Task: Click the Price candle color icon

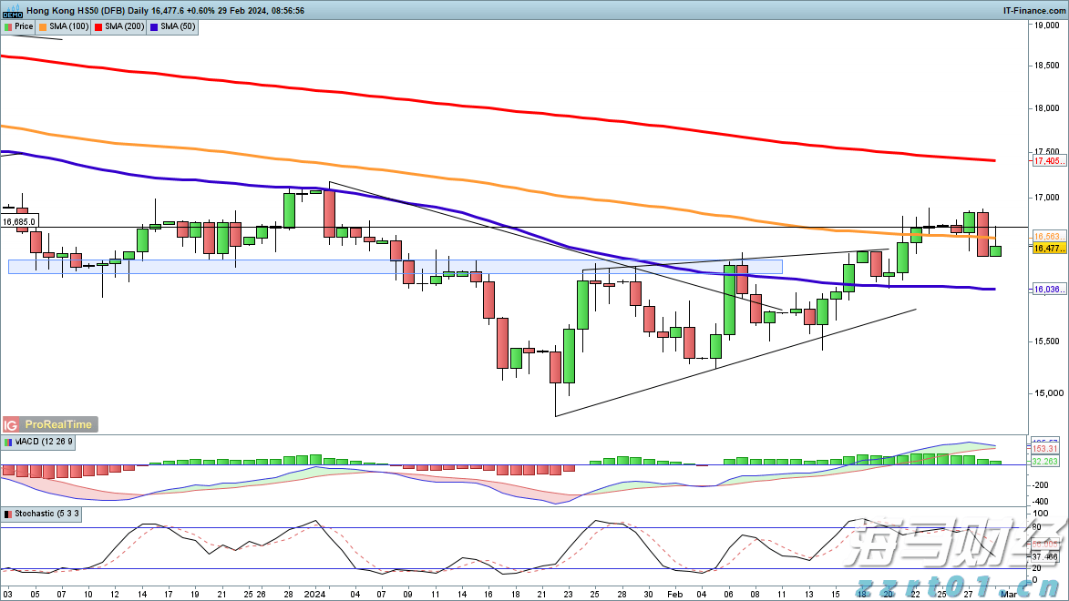Action: [7, 27]
